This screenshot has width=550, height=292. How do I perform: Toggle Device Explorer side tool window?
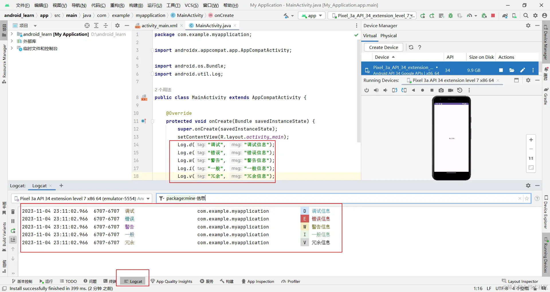(546, 212)
